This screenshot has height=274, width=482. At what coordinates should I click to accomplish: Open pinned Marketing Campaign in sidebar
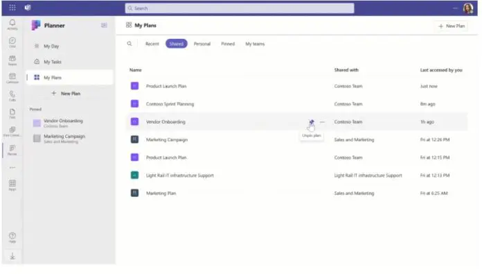[x=70, y=139]
